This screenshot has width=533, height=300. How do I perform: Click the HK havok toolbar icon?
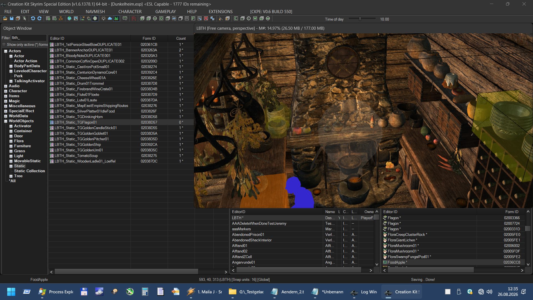click(x=82, y=19)
